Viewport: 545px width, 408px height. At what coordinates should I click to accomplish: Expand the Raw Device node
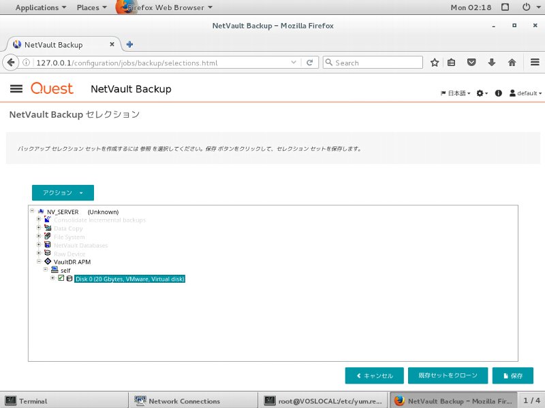tap(39, 253)
